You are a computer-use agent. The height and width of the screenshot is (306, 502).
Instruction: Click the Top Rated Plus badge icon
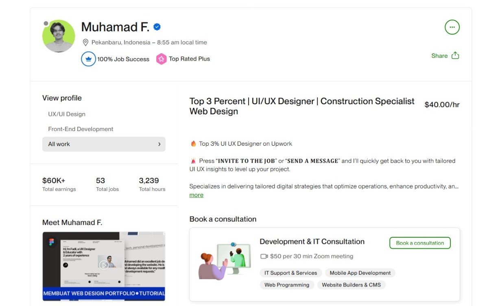coord(162,59)
